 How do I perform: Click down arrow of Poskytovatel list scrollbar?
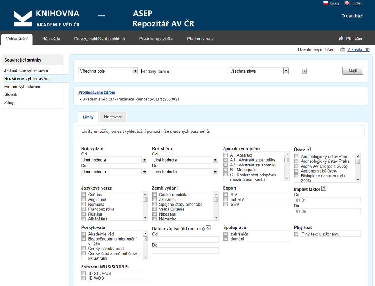pyautogui.click(x=145, y=257)
